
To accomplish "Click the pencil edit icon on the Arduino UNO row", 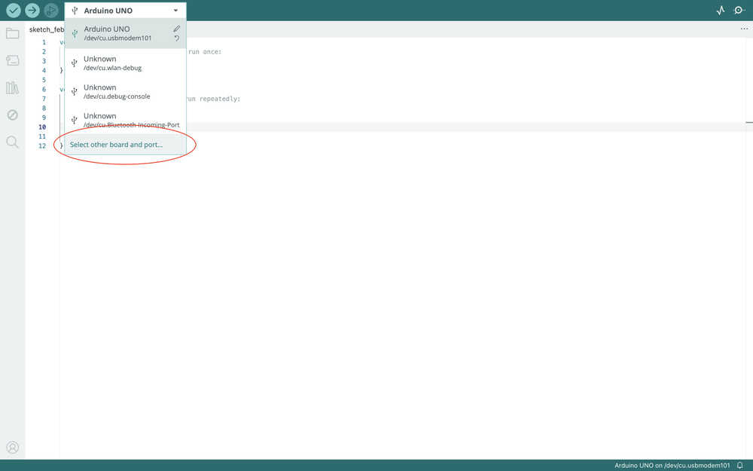I will [x=177, y=29].
